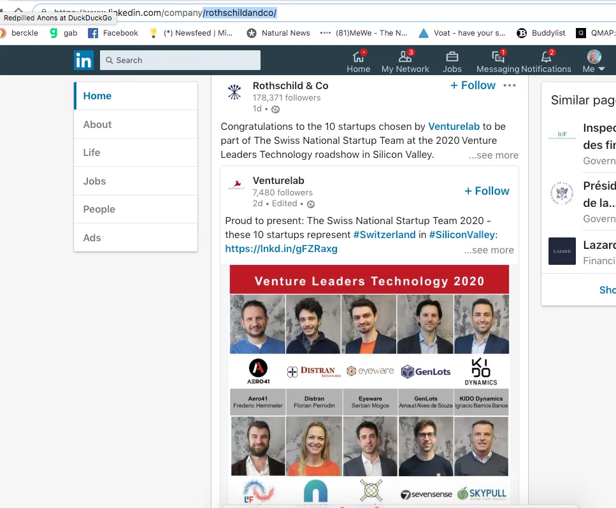Click in the LinkedIn Search field
The width and height of the screenshot is (616, 508).
180,60
